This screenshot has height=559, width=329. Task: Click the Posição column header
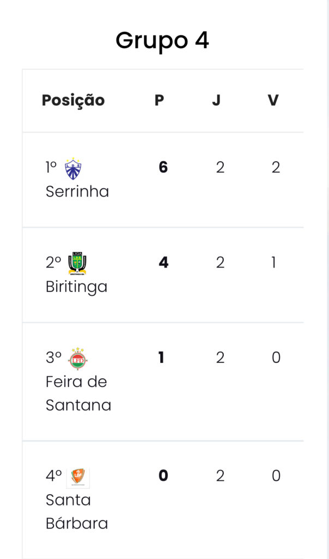pyautogui.click(x=73, y=100)
